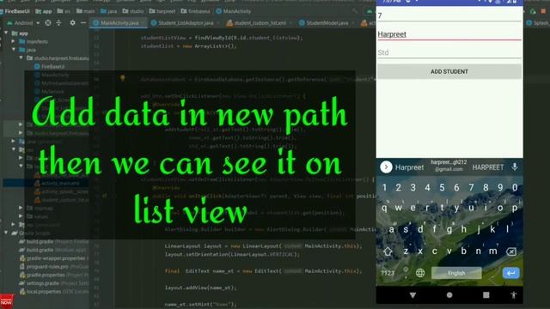Tap the 'q' key on keyboard

click(x=384, y=208)
